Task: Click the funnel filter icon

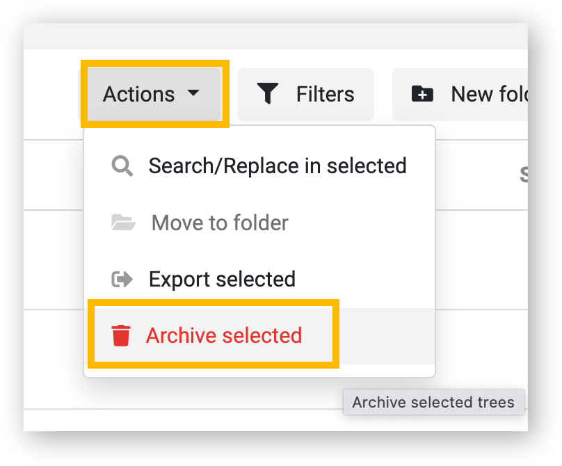Action: [x=267, y=93]
